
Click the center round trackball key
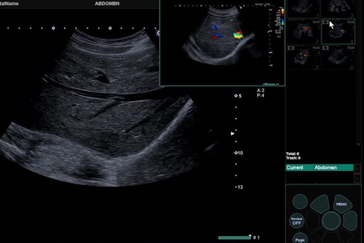click(331, 221)
